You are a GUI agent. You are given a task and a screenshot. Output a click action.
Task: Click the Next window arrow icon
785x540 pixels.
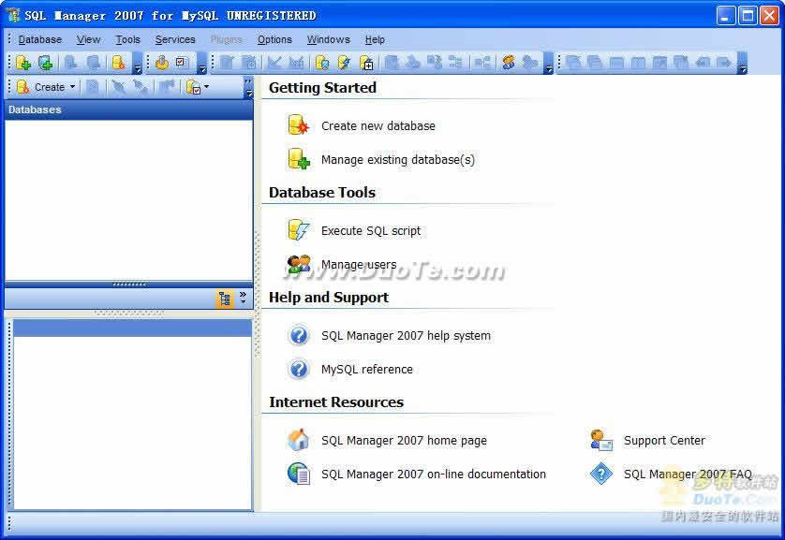(x=724, y=63)
